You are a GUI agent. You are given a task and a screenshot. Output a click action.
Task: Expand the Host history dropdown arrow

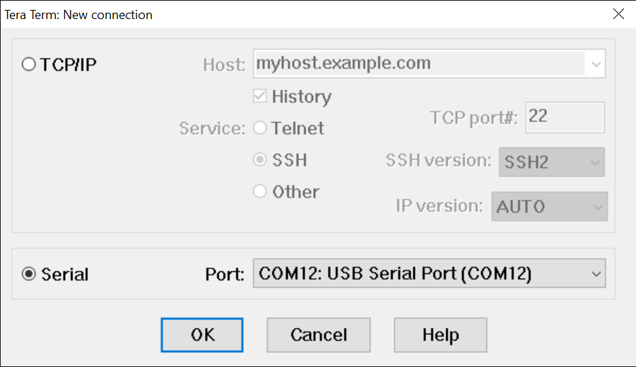tap(596, 64)
